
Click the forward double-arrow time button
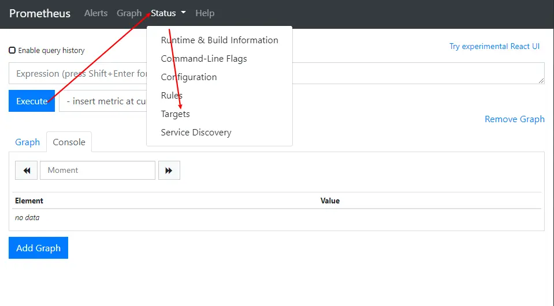pyautogui.click(x=169, y=171)
